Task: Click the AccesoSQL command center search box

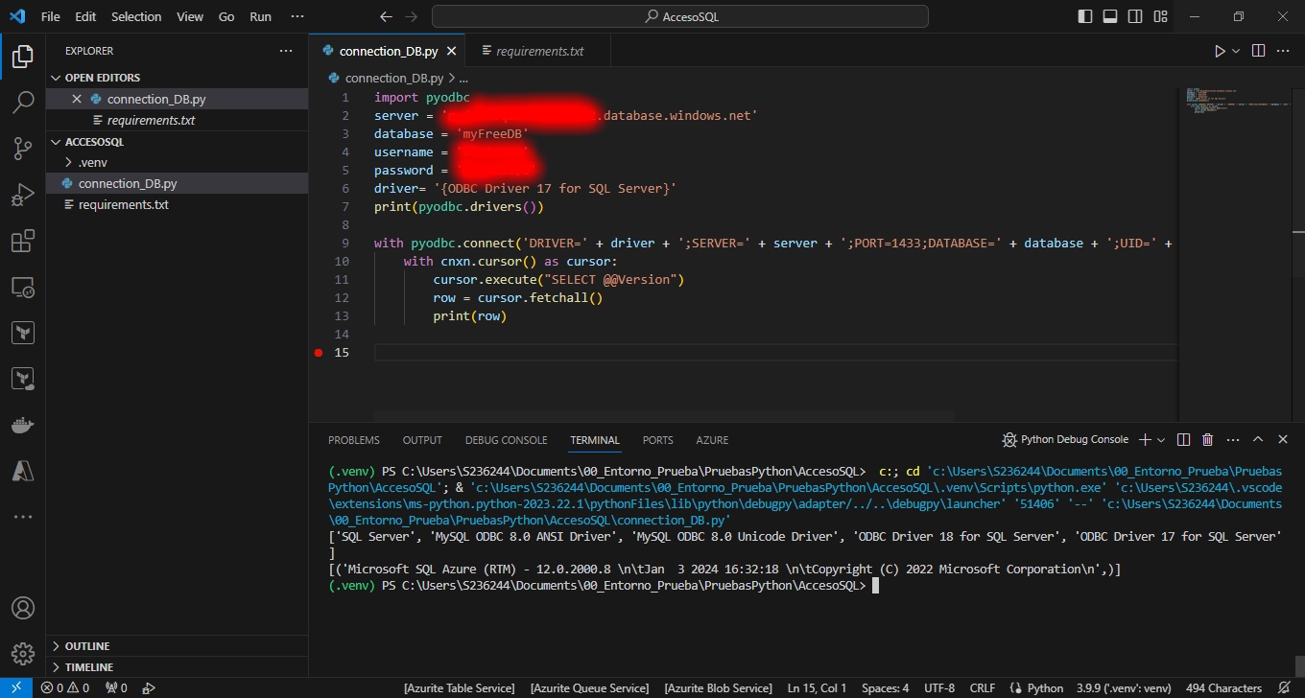Action: coord(679,16)
